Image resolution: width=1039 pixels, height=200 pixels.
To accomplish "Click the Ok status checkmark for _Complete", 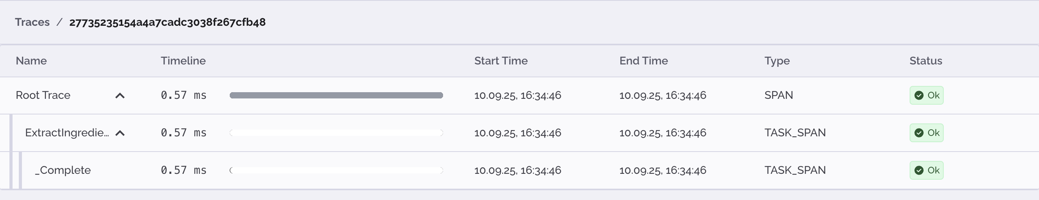I will pos(919,170).
